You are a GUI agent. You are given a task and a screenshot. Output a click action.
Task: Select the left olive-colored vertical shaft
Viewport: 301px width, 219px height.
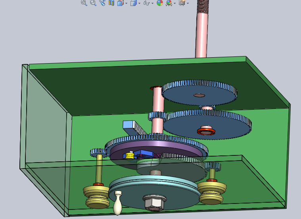(x=99, y=169)
